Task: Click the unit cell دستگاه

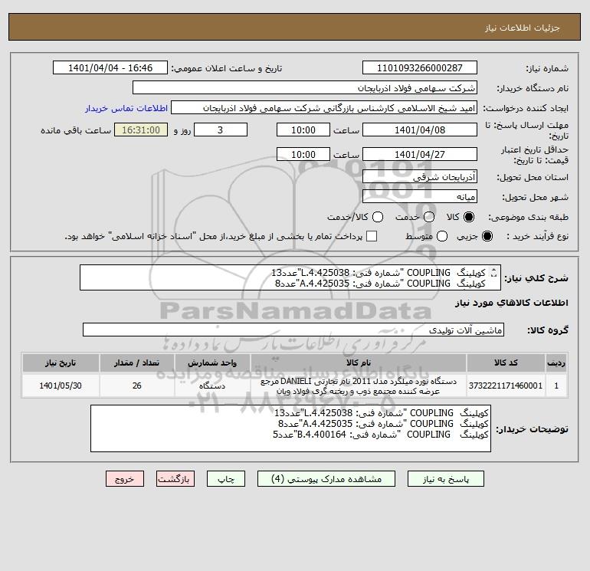Action: click(212, 386)
